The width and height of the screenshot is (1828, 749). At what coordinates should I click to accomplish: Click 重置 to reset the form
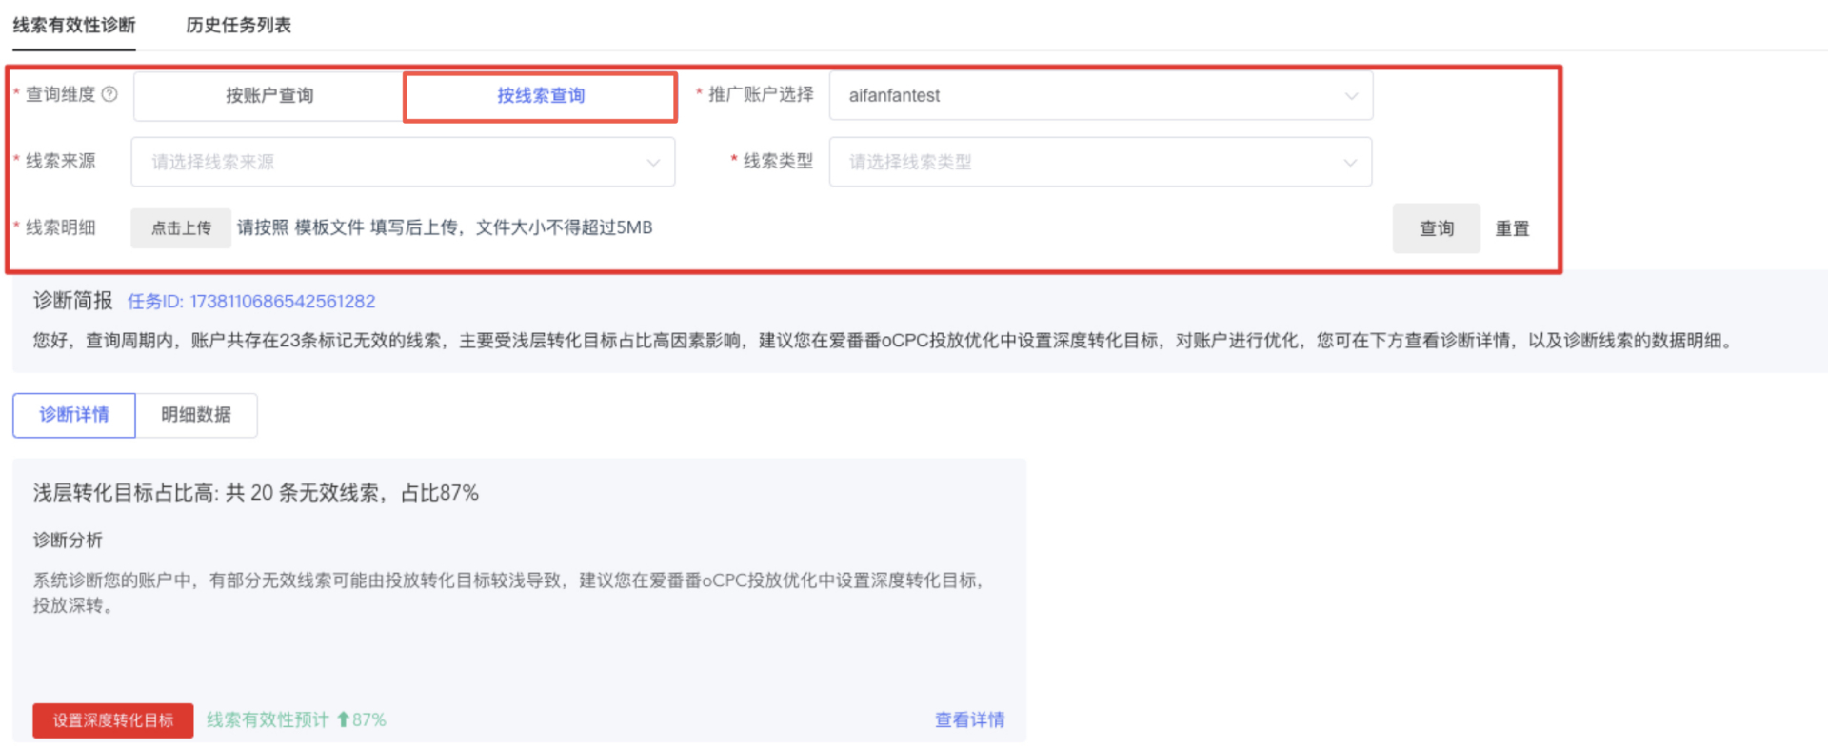click(x=1512, y=228)
